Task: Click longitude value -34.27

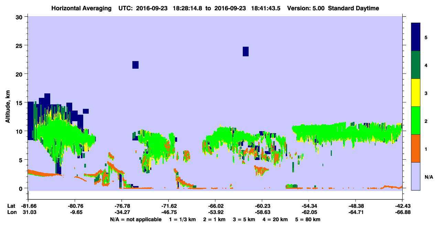Action: [x=122, y=212]
